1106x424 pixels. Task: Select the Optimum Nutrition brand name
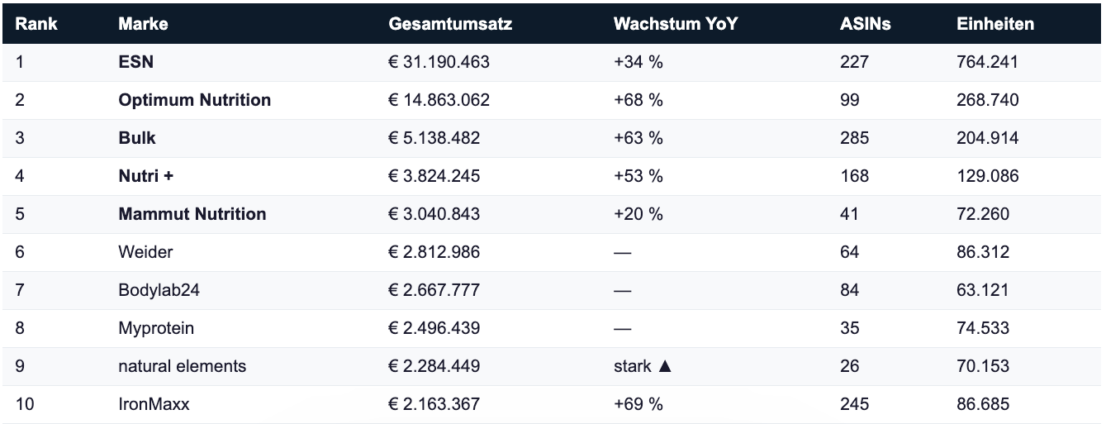[194, 100]
